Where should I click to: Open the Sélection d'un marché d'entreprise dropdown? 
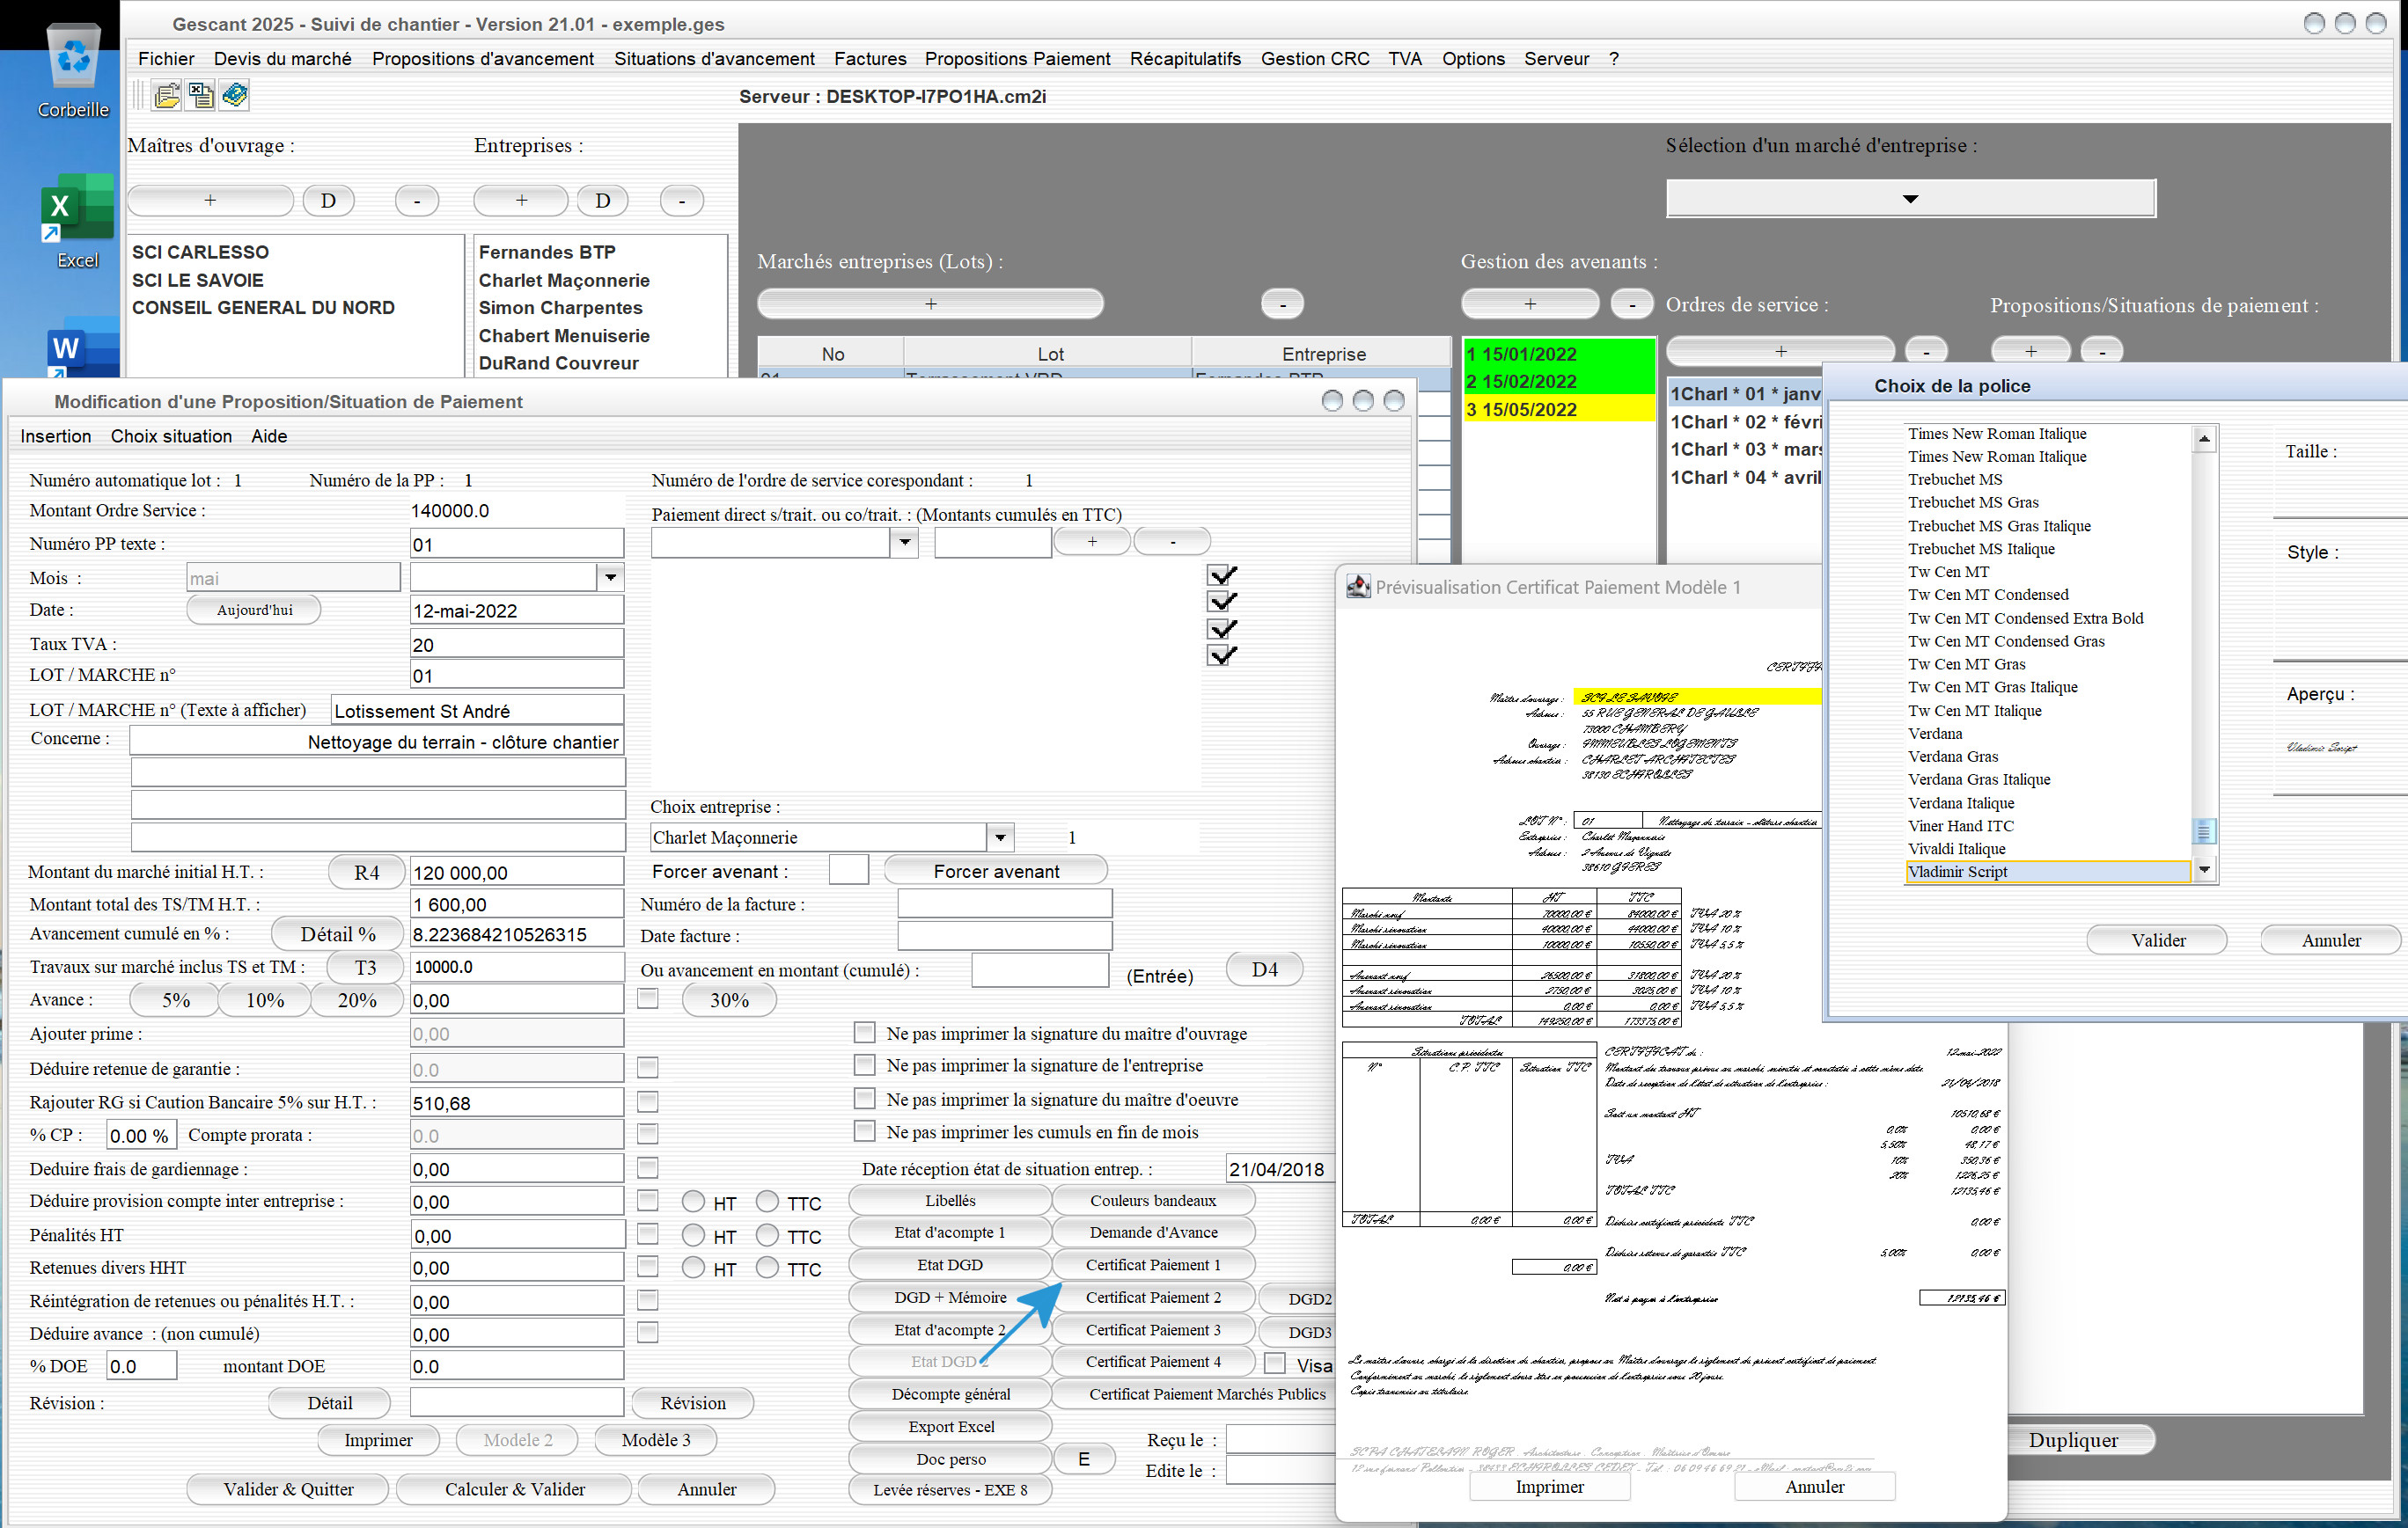pyautogui.click(x=1910, y=198)
